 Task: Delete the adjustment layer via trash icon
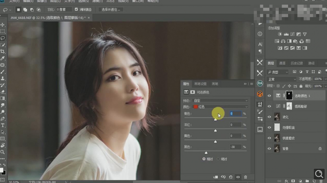tap(245, 177)
